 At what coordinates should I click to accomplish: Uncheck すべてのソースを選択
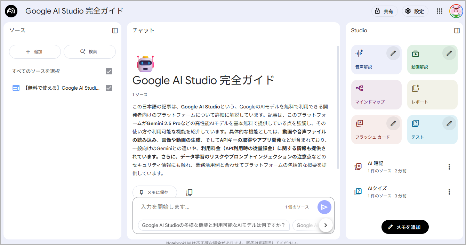tap(109, 71)
